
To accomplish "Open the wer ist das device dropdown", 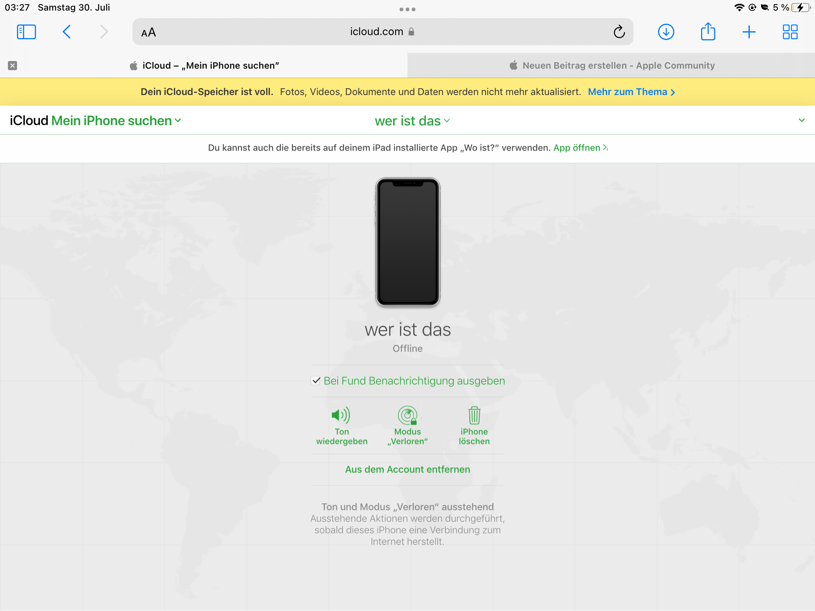I will click(x=412, y=121).
